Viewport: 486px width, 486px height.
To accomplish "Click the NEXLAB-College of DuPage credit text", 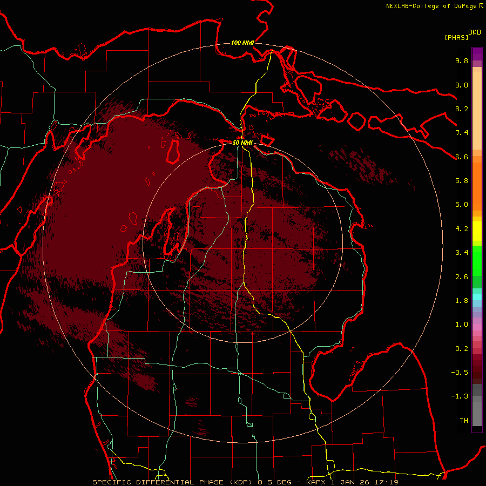I will [432, 6].
